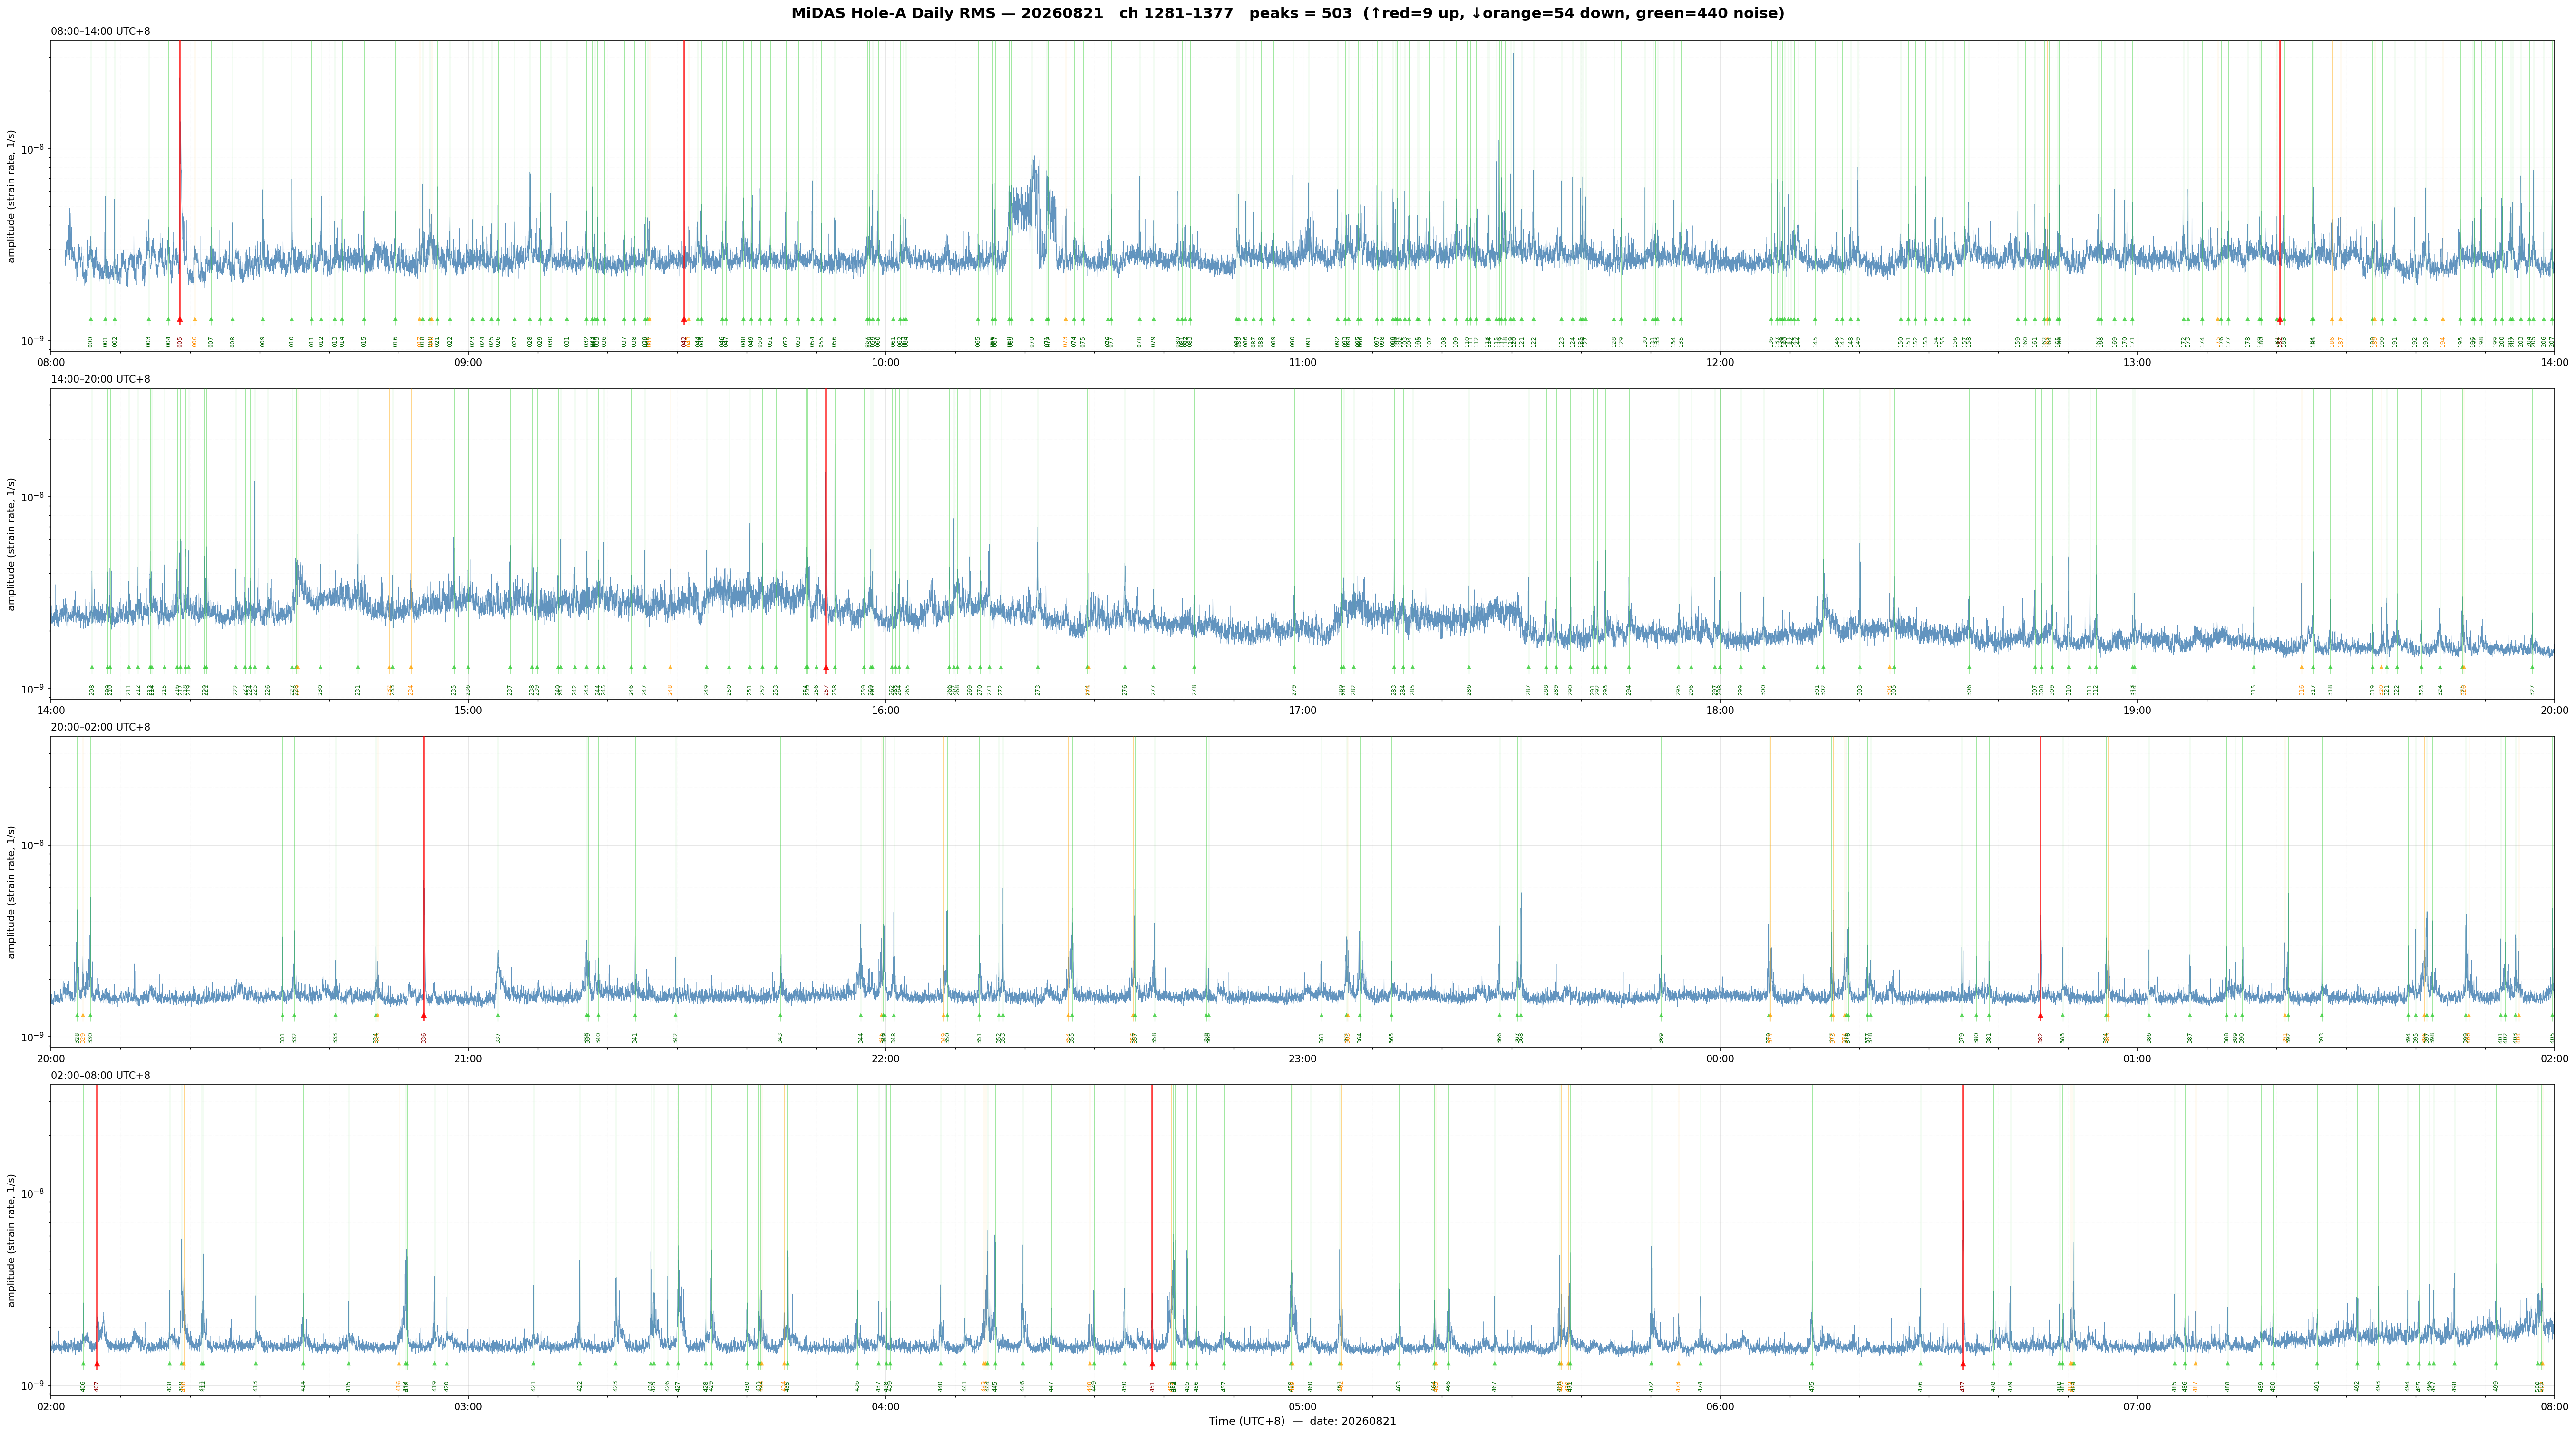Select the amplitude y-axis label of the 08:00–14:00 panel

[12, 196]
